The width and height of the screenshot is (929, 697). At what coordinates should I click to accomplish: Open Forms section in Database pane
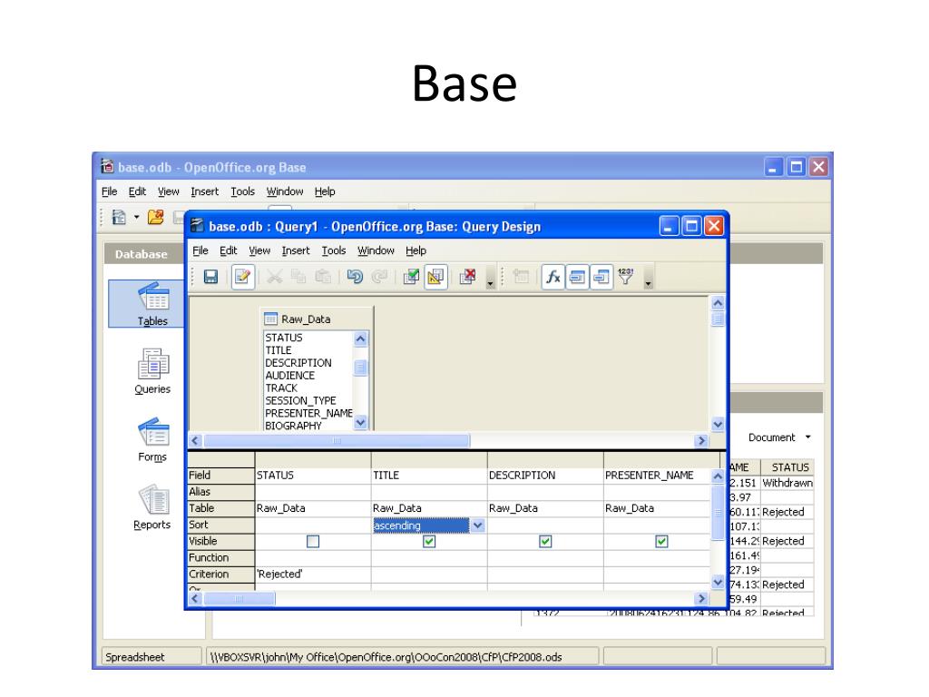(152, 440)
